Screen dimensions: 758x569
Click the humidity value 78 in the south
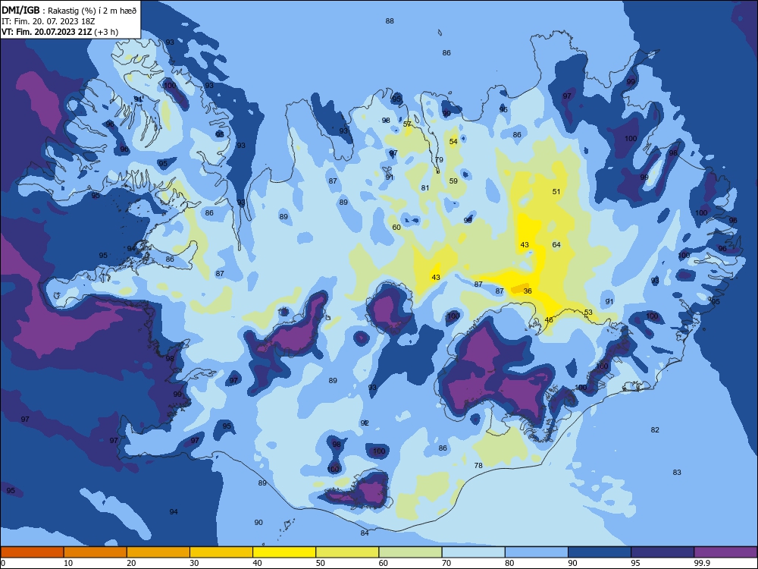click(478, 466)
